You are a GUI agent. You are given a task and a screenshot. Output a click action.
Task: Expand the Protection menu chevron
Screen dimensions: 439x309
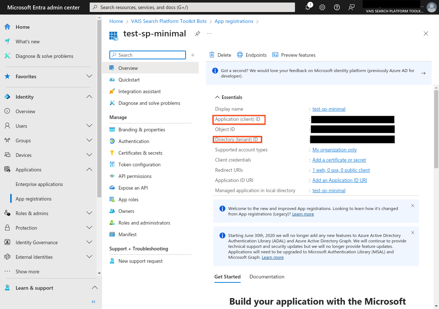pos(89,228)
